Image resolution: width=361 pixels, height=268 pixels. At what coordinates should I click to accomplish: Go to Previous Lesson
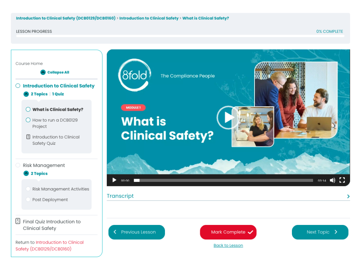[136, 232]
